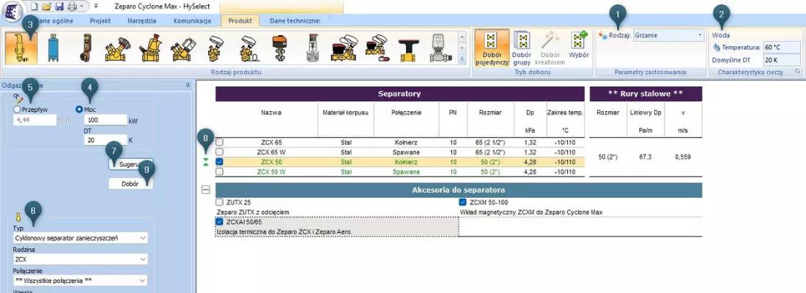Select the red-capped yellow Dp controller product icon
This screenshot has height=293, width=806.
151,48
